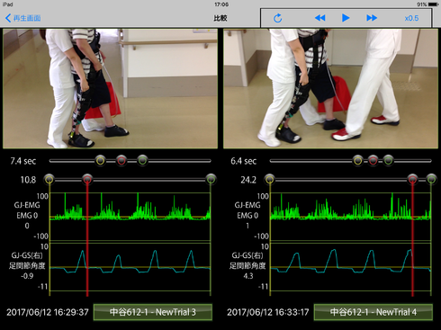Go back to 再生画面 screen

23,18
